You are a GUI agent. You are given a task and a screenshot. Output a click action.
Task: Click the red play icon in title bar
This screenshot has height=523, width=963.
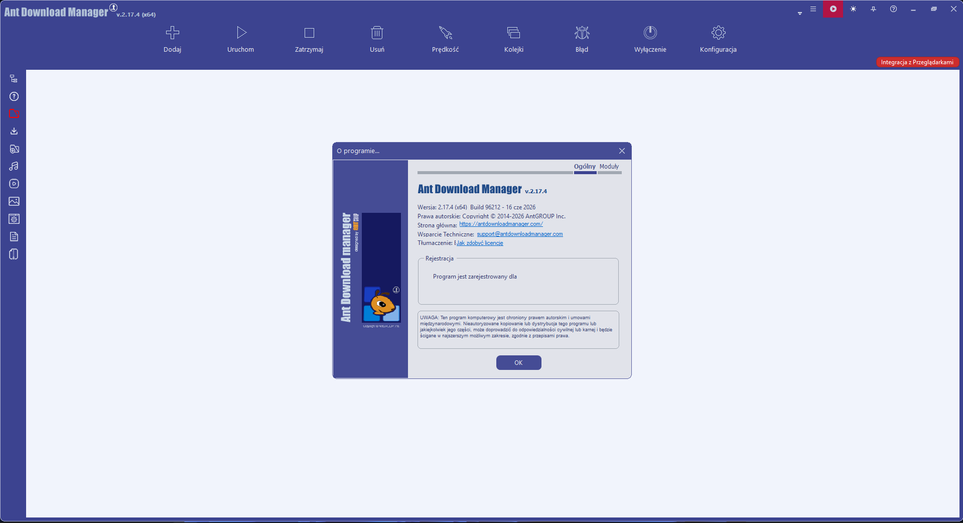[833, 9]
